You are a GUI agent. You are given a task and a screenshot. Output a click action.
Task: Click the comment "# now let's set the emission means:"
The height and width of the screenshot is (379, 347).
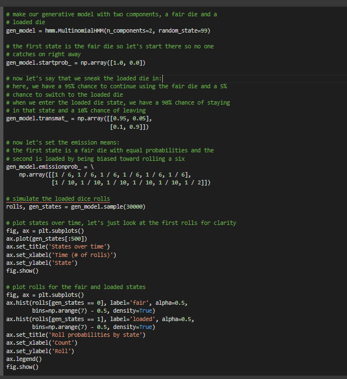tap(63, 143)
